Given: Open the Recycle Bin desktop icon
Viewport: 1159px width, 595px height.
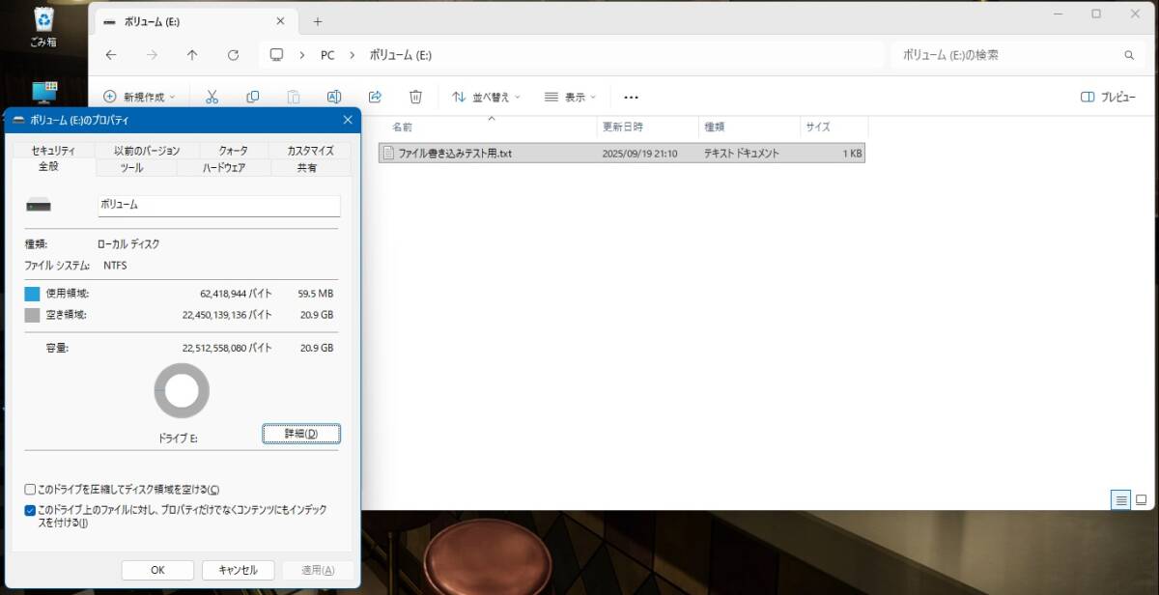Looking at the screenshot, I should (x=43, y=26).
